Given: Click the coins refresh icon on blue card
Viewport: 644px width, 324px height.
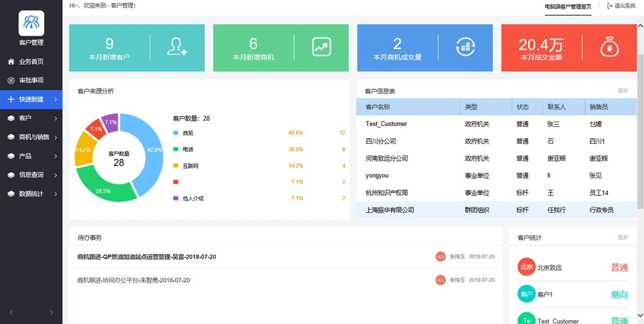Looking at the screenshot, I should click(465, 47).
